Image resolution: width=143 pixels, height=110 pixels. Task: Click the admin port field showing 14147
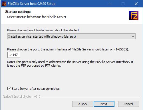click(14, 55)
